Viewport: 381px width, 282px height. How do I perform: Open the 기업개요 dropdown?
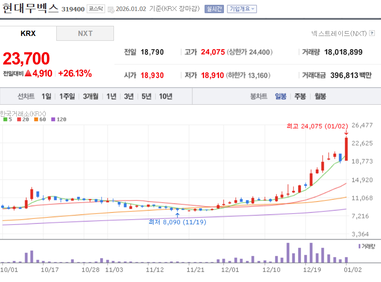[242, 9]
